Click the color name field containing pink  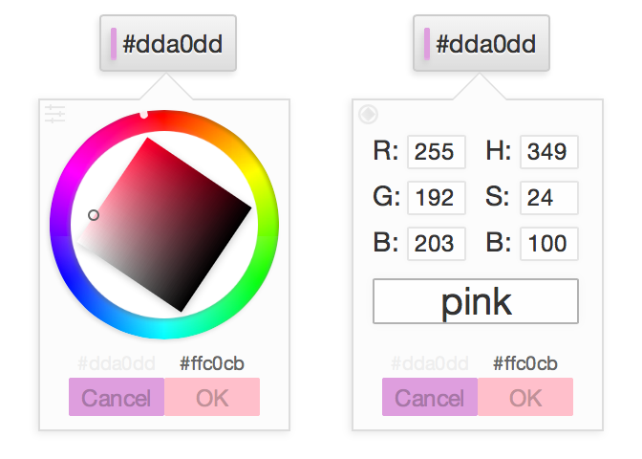476,301
